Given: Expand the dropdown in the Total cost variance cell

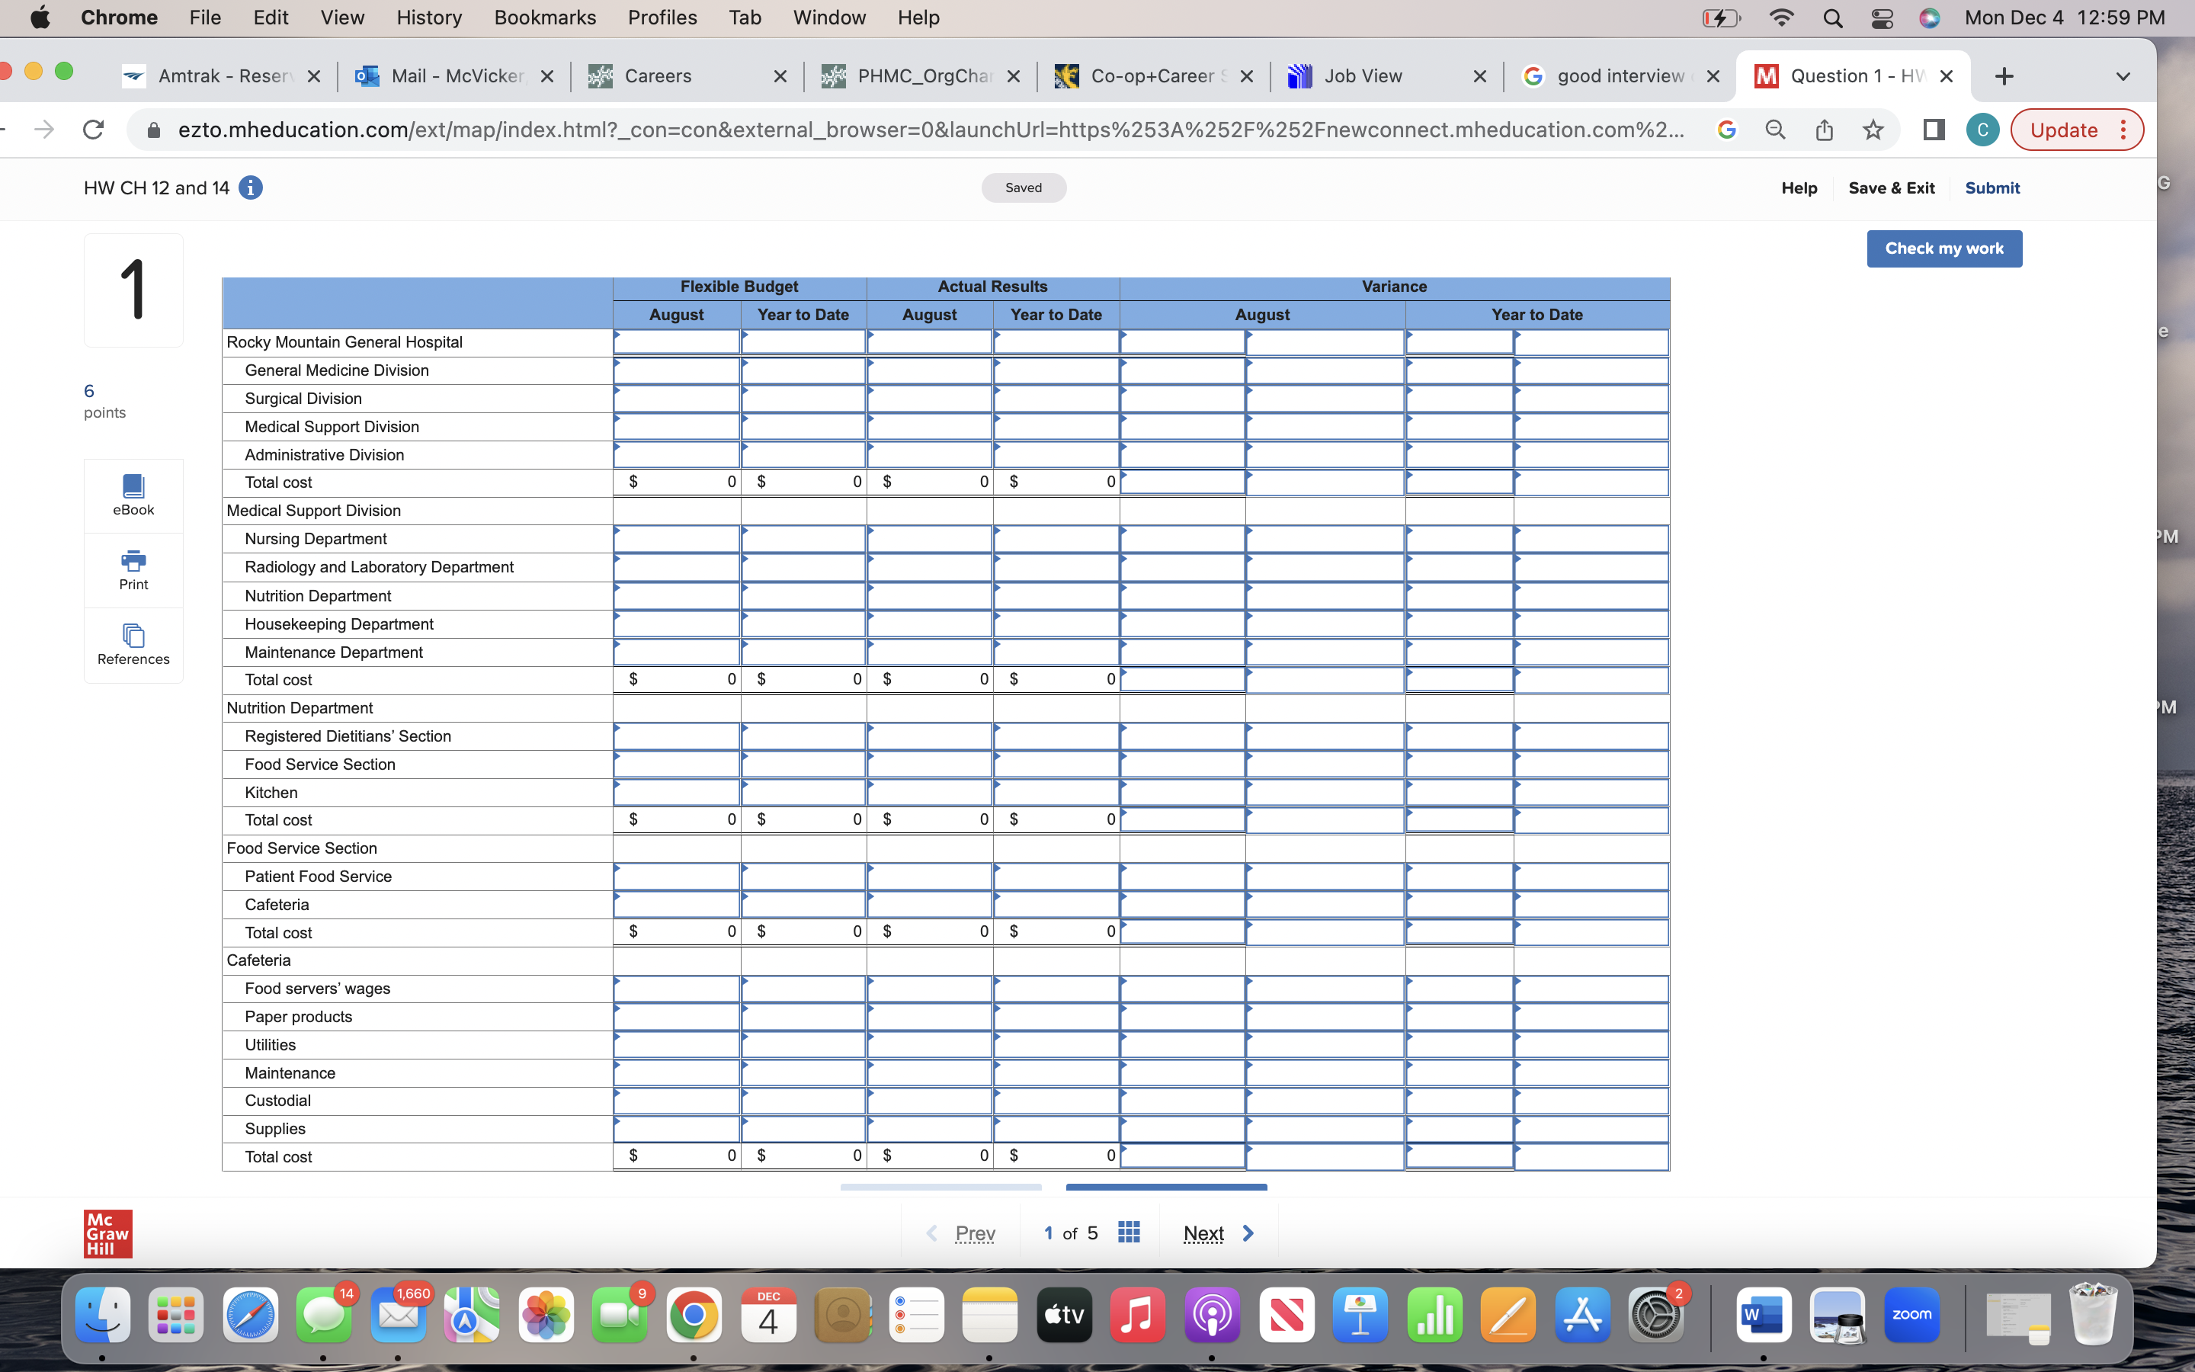Looking at the screenshot, I should tap(1125, 482).
